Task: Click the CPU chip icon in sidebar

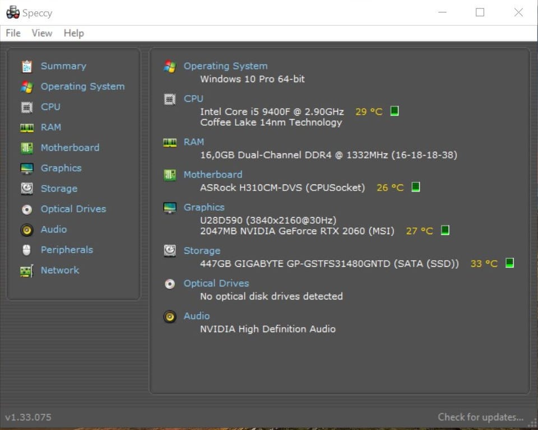Action: pyautogui.click(x=27, y=107)
